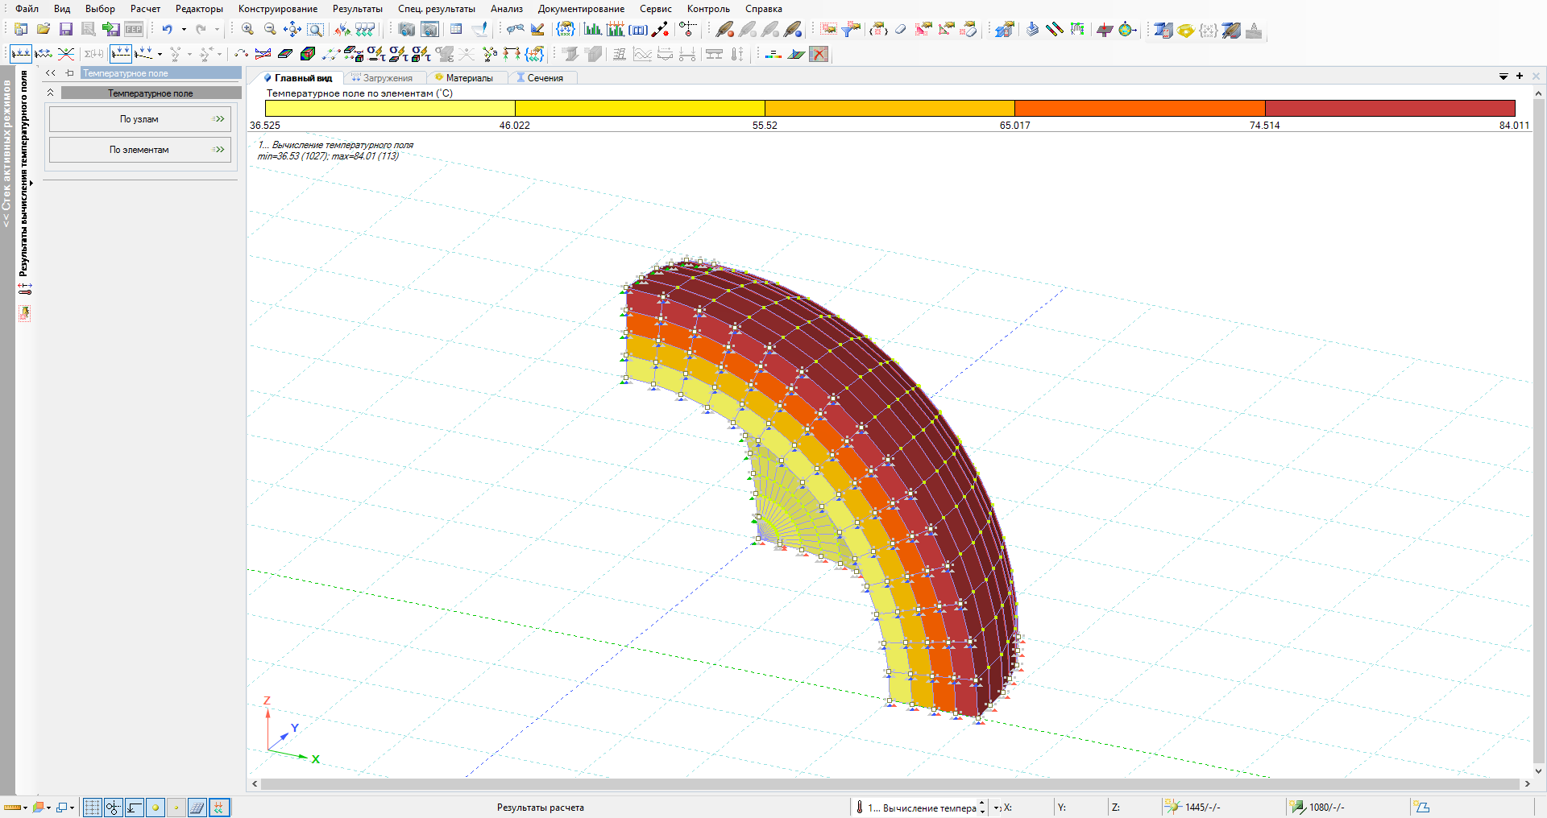Screen dimensions: 1547x818
Task: Click the filter selection funnel icon
Action: click(x=850, y=30)
